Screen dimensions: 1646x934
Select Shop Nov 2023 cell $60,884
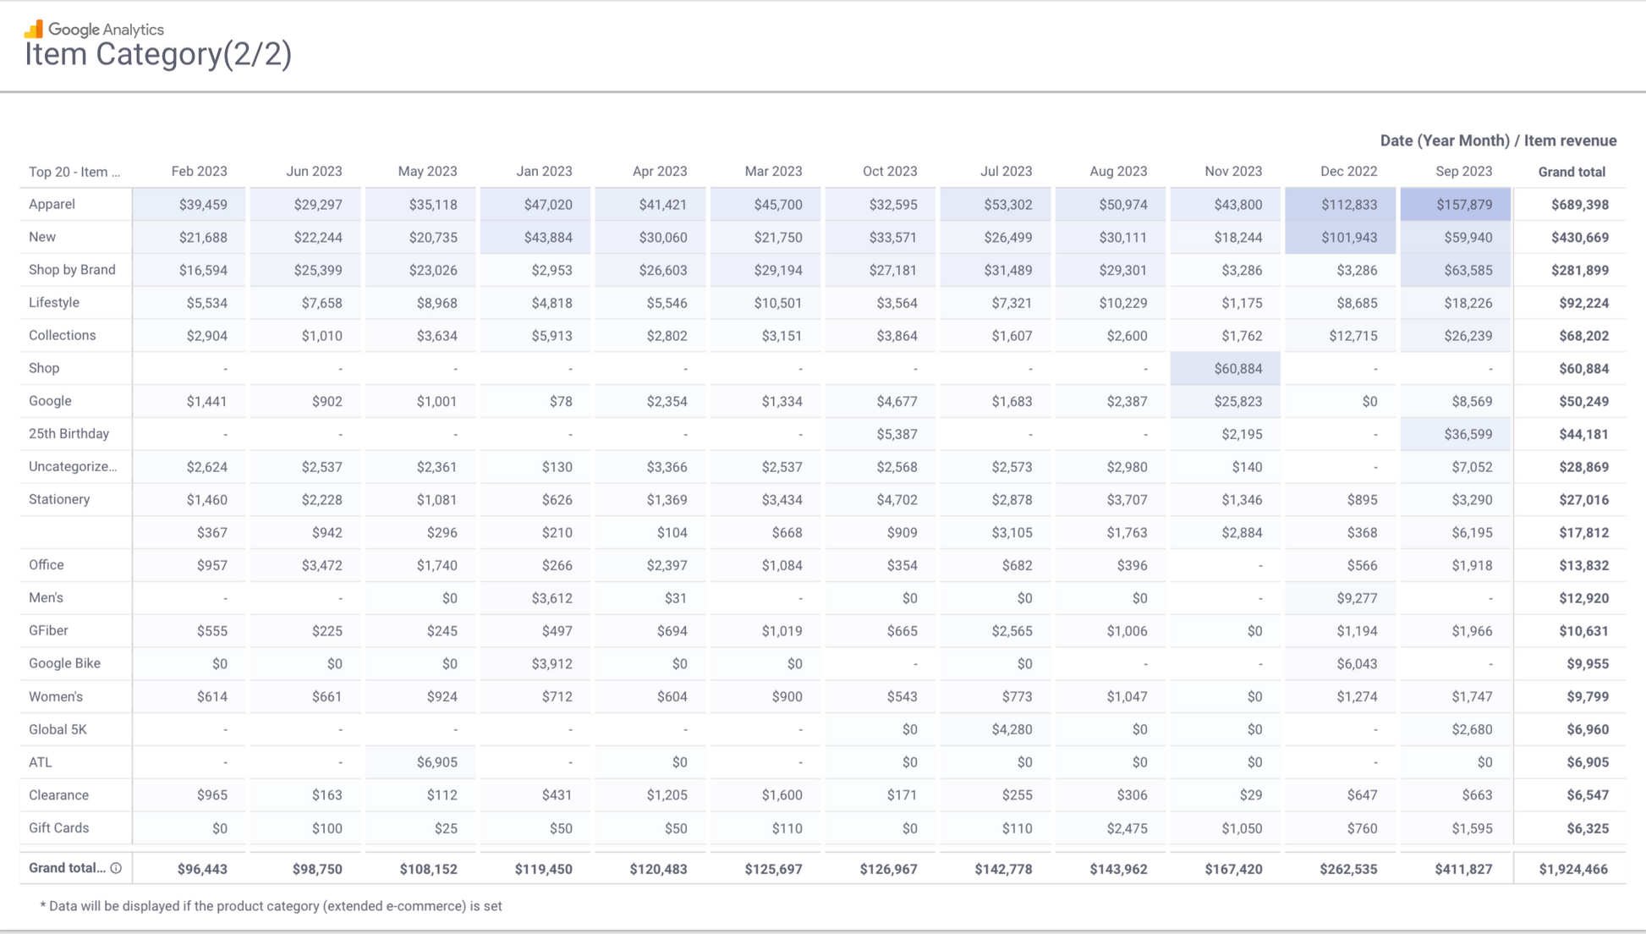pos(1237,369)
